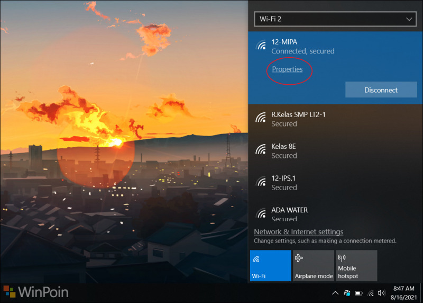Expand the Wi-Fi 2 adapter dropdown

[x=335, y=19]
